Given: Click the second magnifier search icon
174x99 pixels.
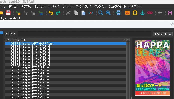Looking at the screenshot, I should [x=108, y=13].
